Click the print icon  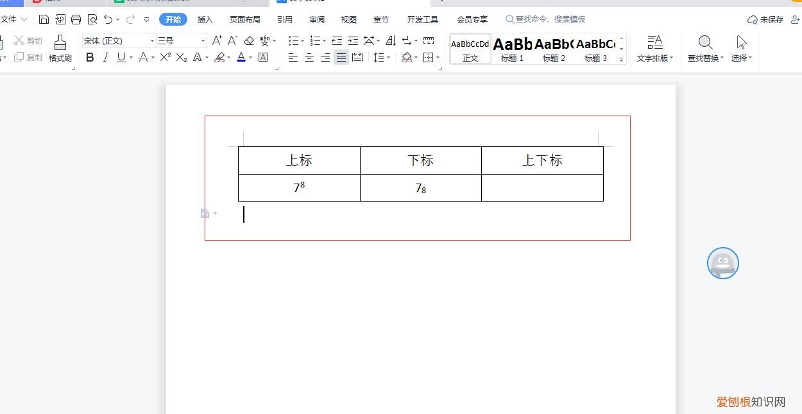pyautogui.click(x=76, y=19)
